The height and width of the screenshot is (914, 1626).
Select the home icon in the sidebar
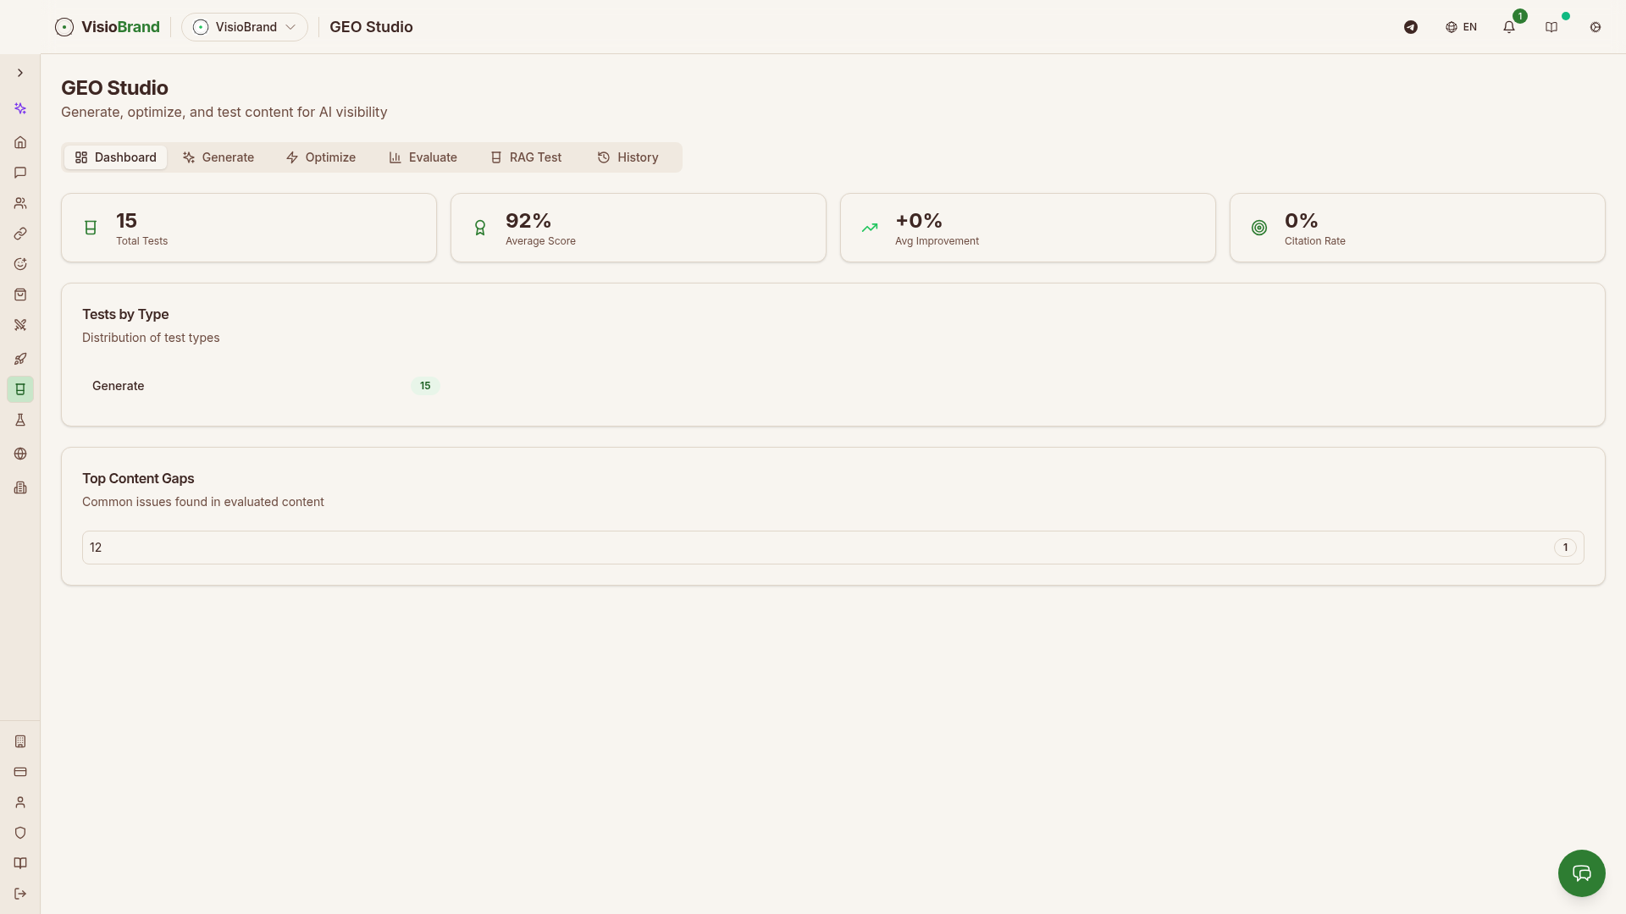click(20, 142)
